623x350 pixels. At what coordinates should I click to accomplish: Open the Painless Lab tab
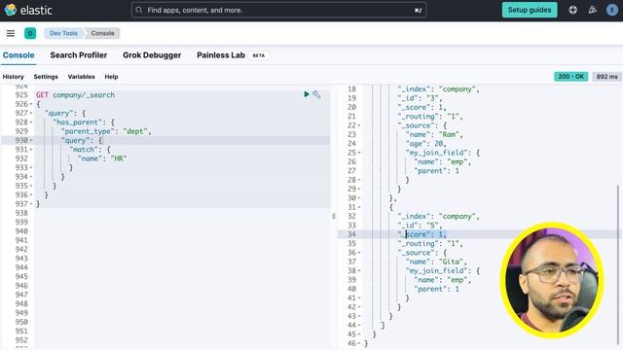(x=221, y=55)
